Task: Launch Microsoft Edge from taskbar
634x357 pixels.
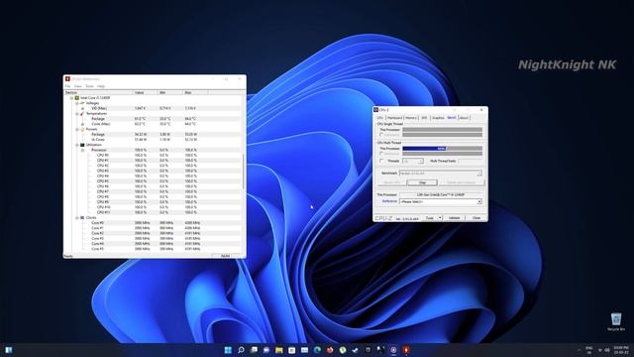Action: pyautogui.click(x=317, y=350)
